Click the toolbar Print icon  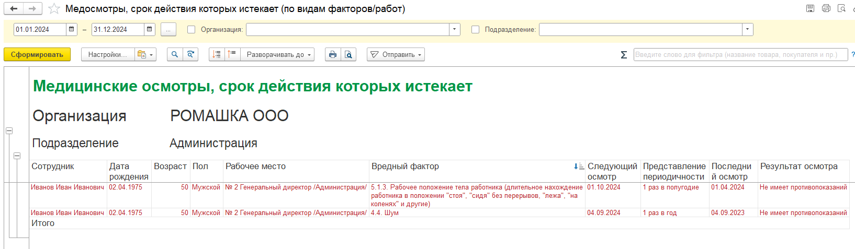333,54
